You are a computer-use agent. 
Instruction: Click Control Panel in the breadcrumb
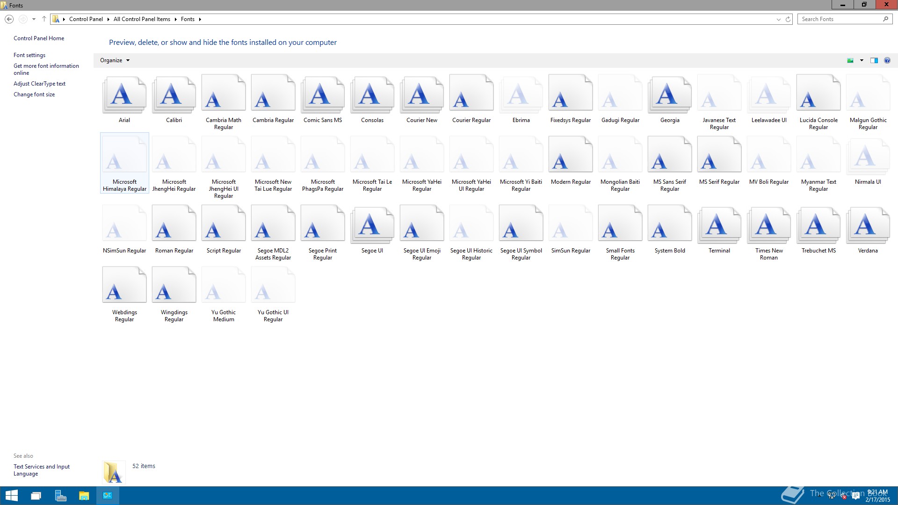pyautogui.click(x=86, y=19)
